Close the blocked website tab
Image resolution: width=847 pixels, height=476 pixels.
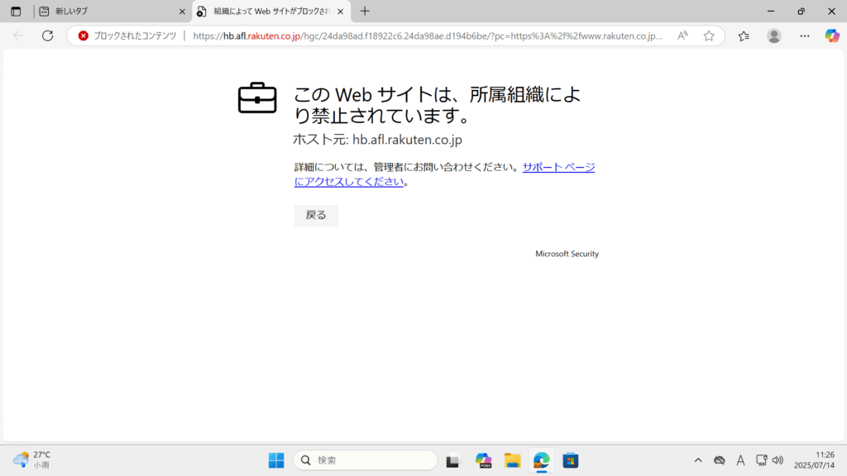pyautogui.click(x=340, y=12)
